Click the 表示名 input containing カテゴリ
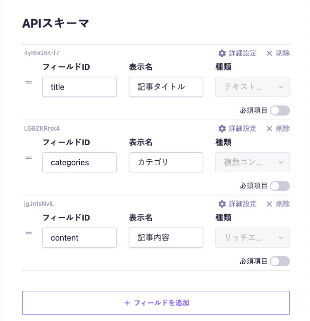 click(166, 162)
